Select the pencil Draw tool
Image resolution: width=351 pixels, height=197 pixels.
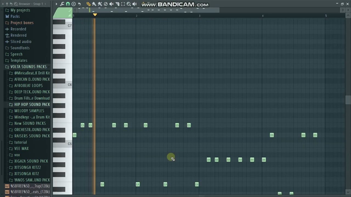[88, 4]
